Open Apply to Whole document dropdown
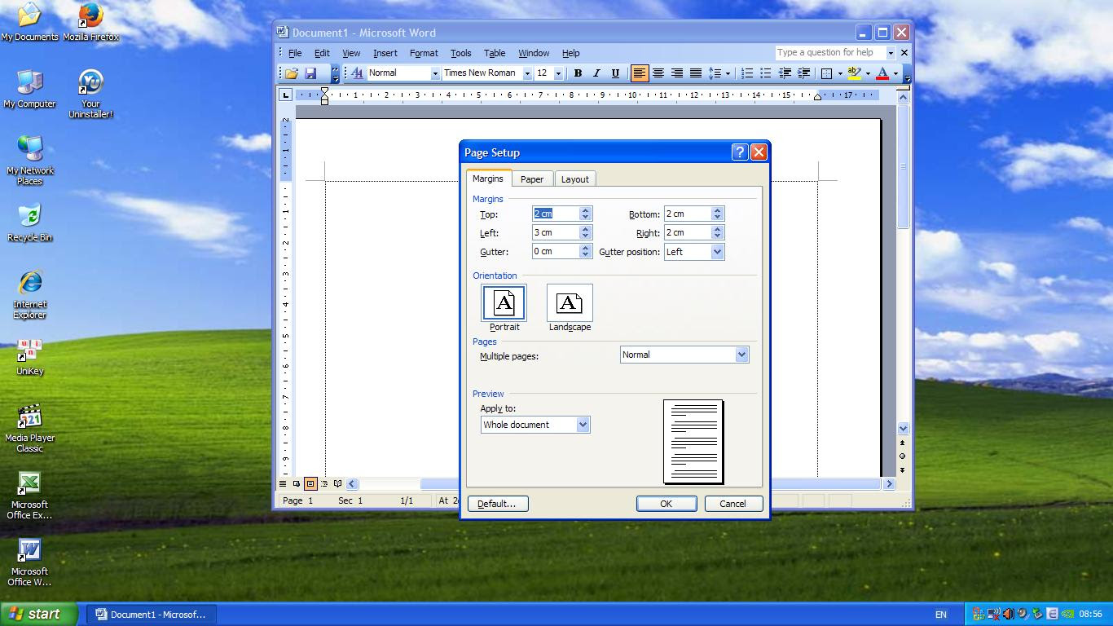The width and height of the screenshot is (1113, 626). pos(583,425)
